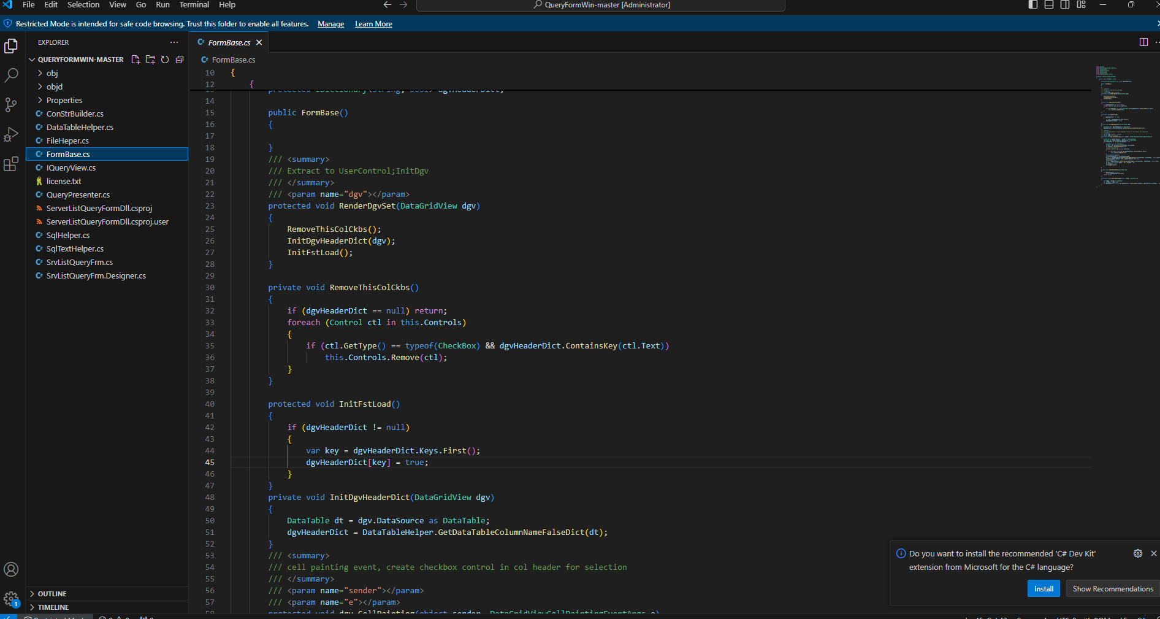The image size is (1160, 619).
Task: Open Explorer views and more actions menu
Action: tap(174, 42)
